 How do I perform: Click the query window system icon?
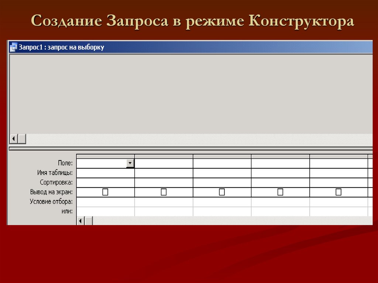[x=14, y=46]
